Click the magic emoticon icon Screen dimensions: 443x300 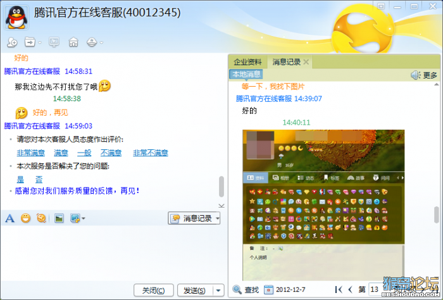pos(41,218)
